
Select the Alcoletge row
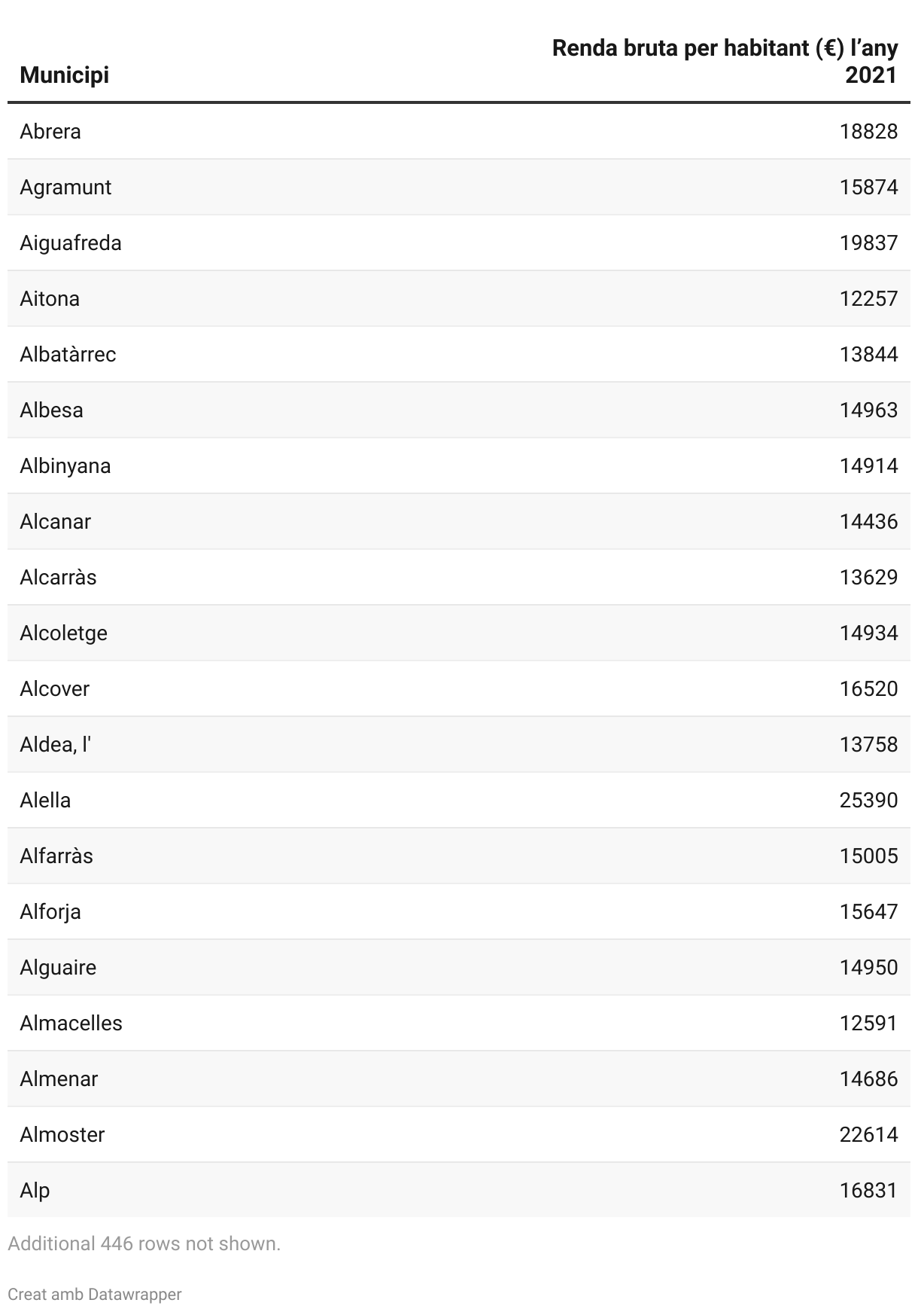coord(459,633)
